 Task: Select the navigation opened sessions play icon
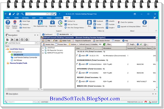12,40
